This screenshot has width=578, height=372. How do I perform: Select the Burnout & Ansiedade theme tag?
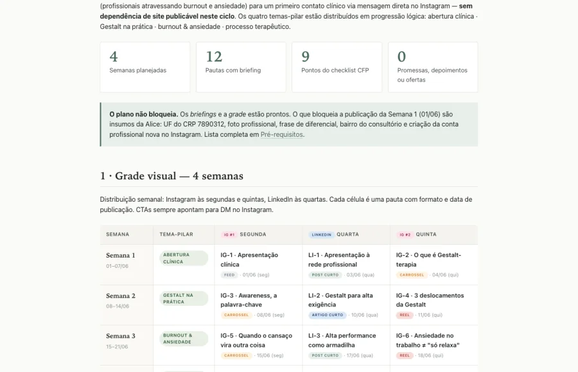point(184,339)
